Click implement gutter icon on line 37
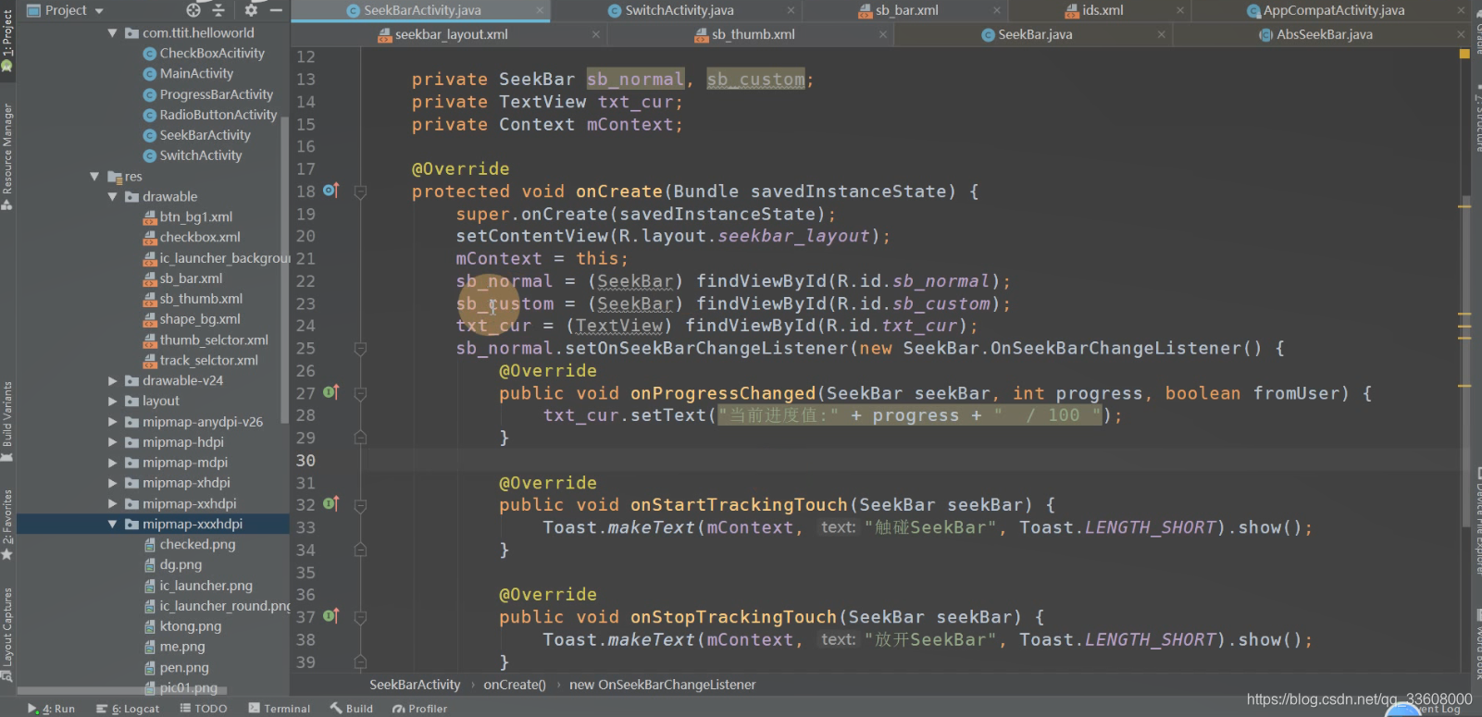The width and height of the screenshot is (1482, 717). [331, 616]
